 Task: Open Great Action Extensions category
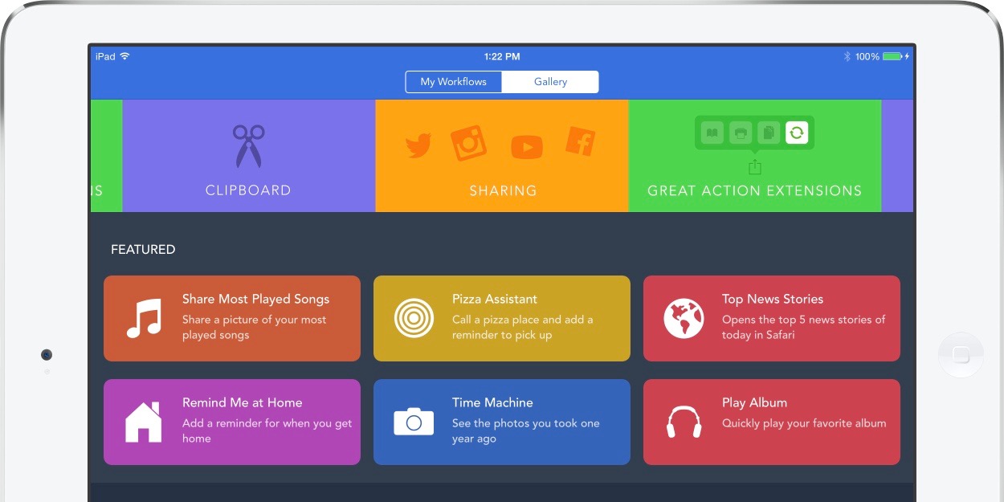click(754, 190)
